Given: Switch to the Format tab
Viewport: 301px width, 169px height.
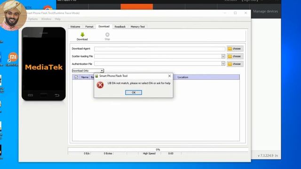Looking at the screenshot, I should pyautogui.click(x=89, y=27).
